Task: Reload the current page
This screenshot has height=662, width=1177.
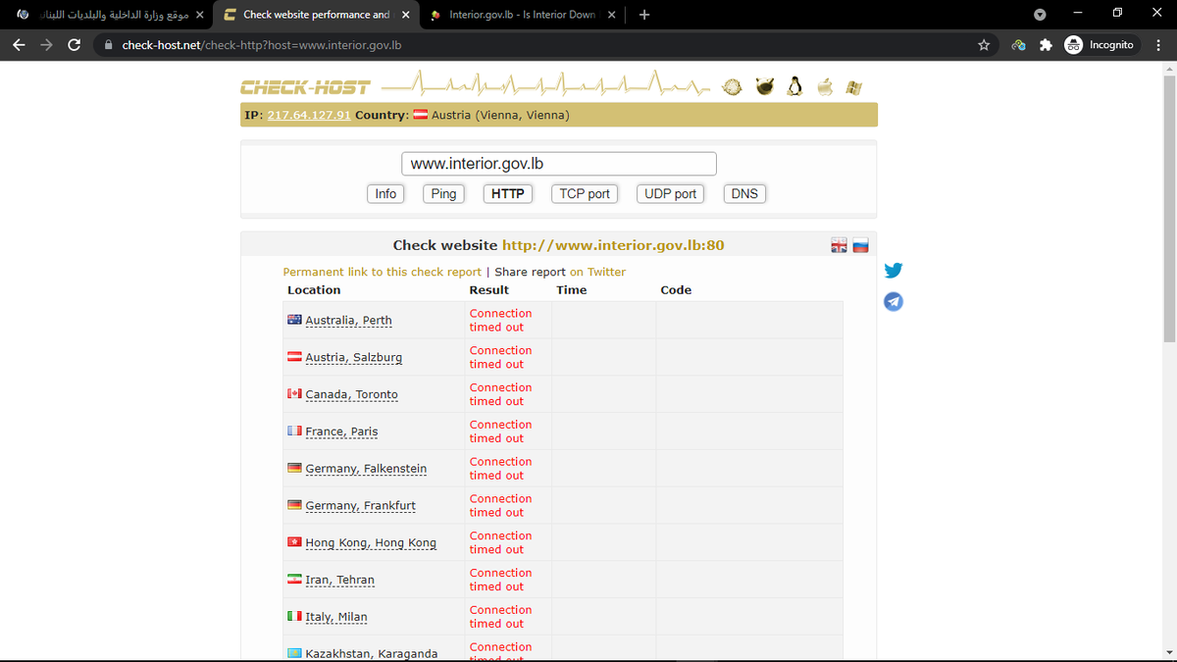Action: [x=75, y=45]
